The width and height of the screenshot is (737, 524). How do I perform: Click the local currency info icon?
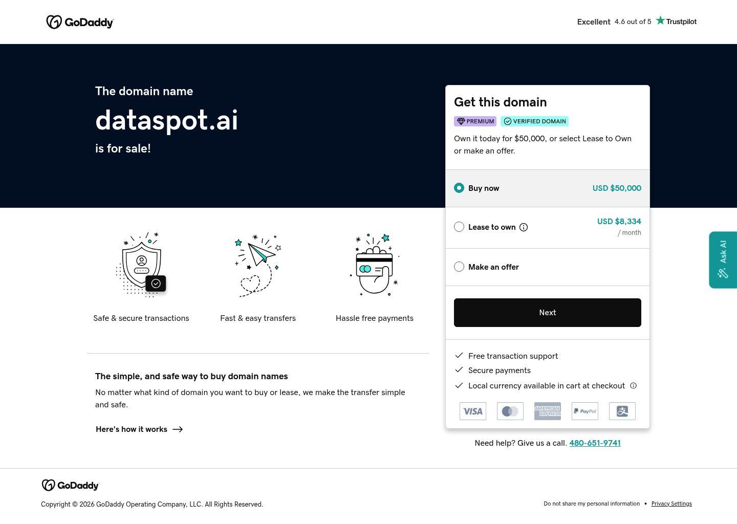[x=633, y=385]
